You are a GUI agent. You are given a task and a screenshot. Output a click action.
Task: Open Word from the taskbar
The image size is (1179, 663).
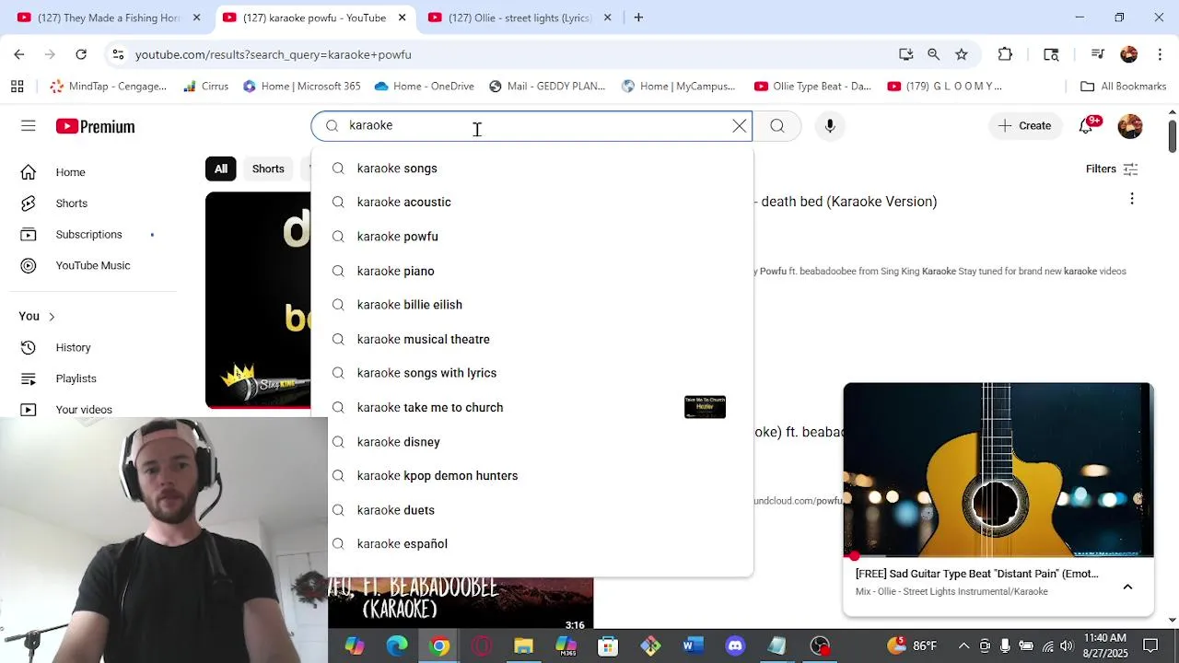click(693, 646)
